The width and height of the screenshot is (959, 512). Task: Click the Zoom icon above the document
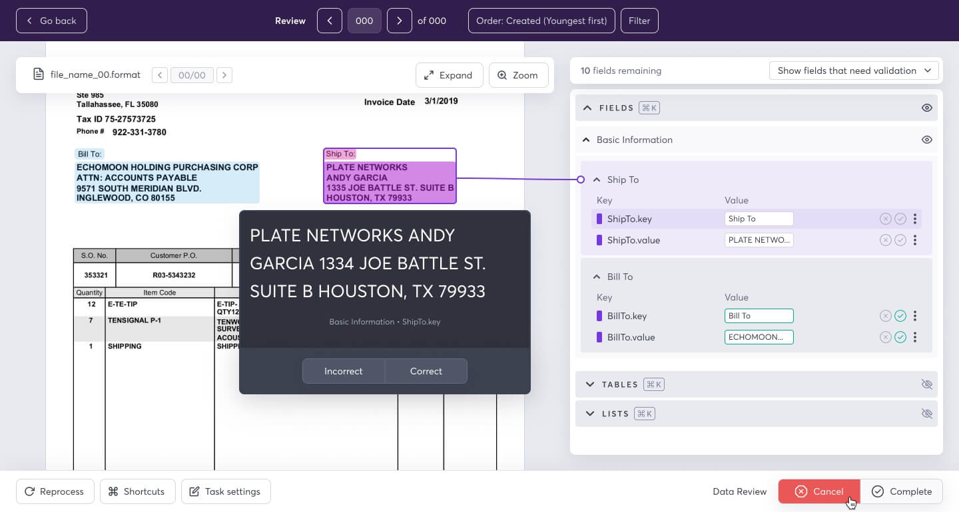point(503,75)
